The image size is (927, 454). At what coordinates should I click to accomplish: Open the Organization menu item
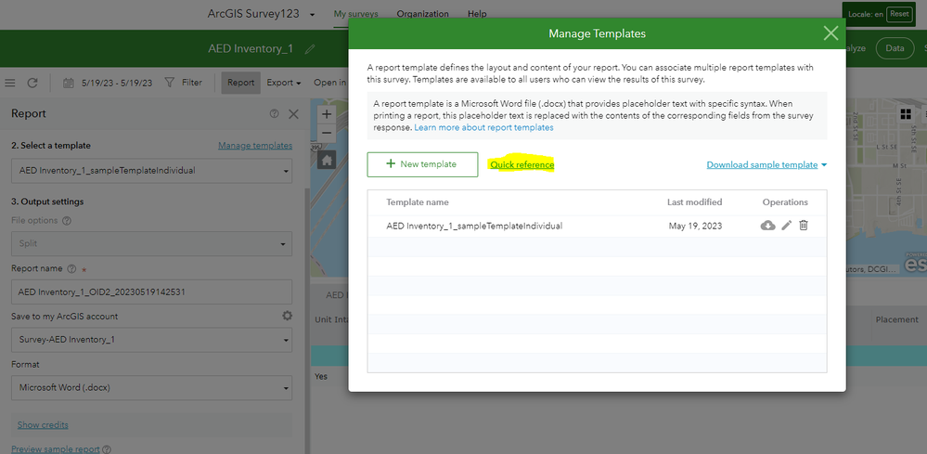[423, 14]
